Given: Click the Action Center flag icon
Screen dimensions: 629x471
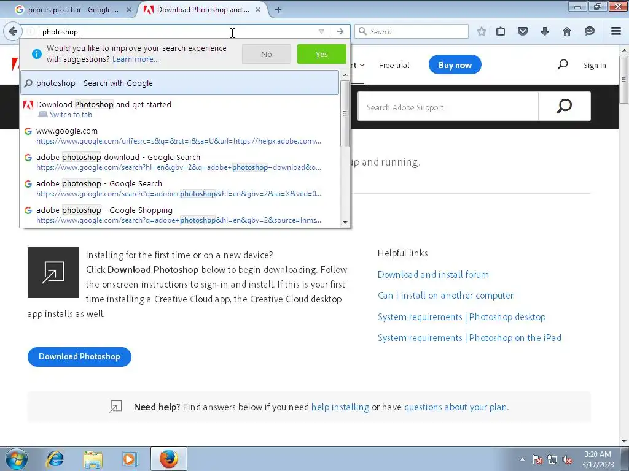Looking at the screenshot, I should 537,460.
